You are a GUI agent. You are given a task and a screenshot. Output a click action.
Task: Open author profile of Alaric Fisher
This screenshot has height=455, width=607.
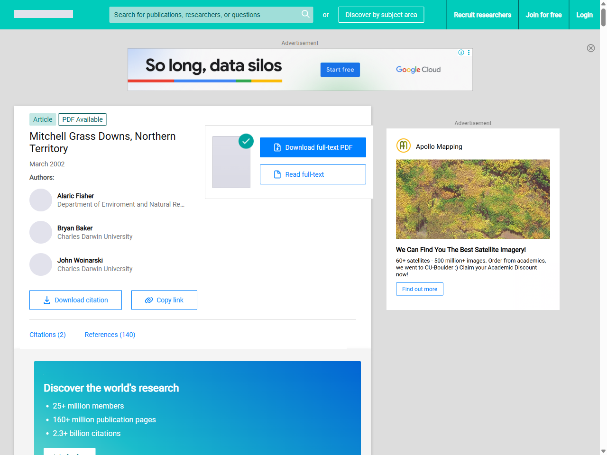[75, 196]
